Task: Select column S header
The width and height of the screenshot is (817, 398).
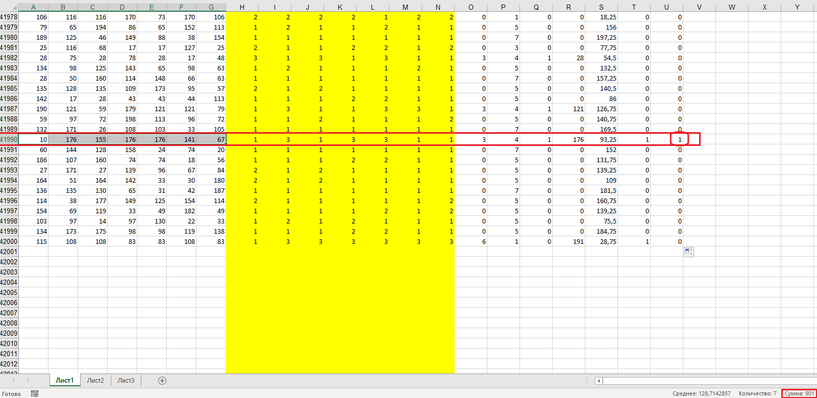Action: (601, 7)
